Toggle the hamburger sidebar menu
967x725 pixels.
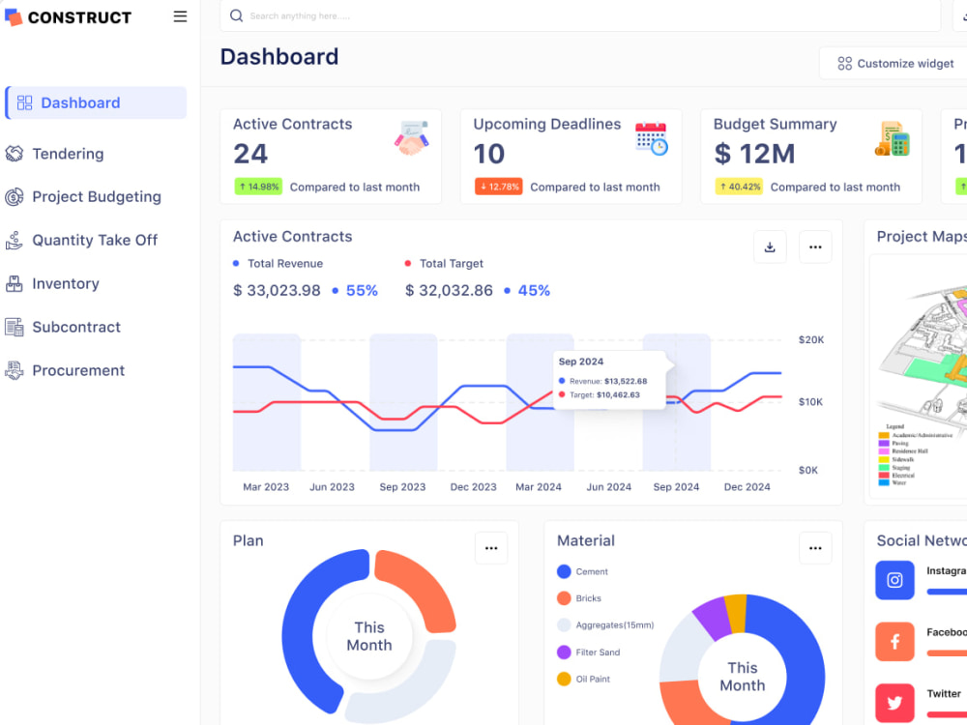(180, 16)
